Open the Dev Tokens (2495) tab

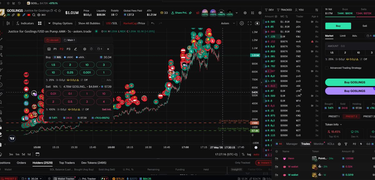point(94,163)
